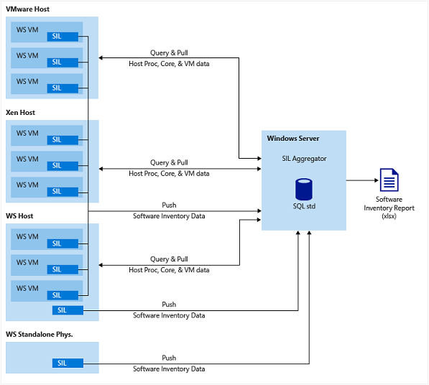Select the 'Xen Host' heading
This screenshot has width=429, height=385.
[x=21, y=112]
